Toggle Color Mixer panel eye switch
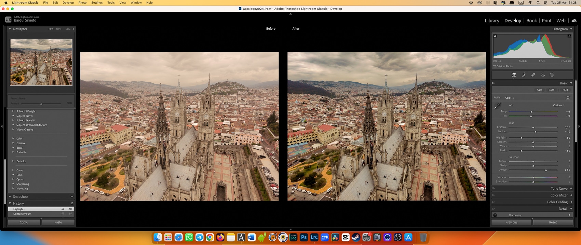Image resolution: width=581 pixels, height=245 pixels. coord(493,195)
